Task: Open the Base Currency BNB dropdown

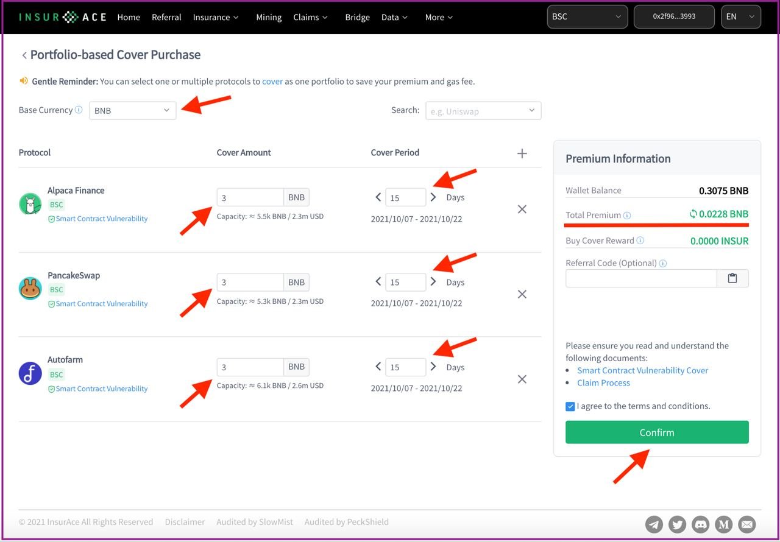Action: (x=132, y=110)
